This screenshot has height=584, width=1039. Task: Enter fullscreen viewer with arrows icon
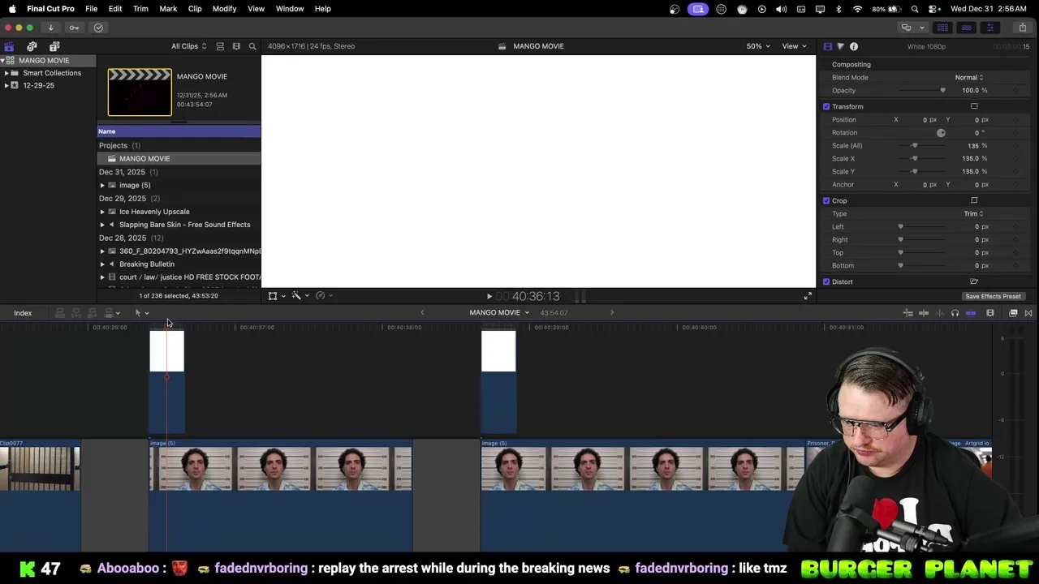point(808,297)
